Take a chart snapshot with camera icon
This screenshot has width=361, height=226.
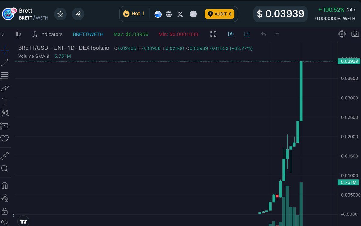coord(355,34)
